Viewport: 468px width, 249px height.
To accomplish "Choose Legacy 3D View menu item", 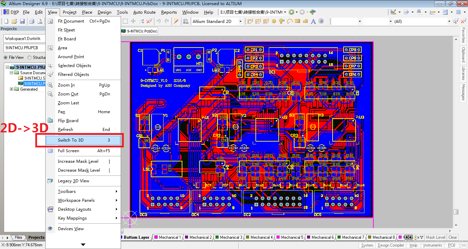I will pyautogui.click(x=83, y=181).
